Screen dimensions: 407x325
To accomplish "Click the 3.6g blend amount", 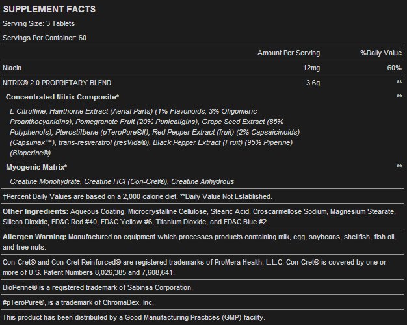I will click(313, 83).
